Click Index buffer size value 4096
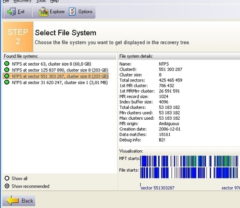 click(163, 102)
